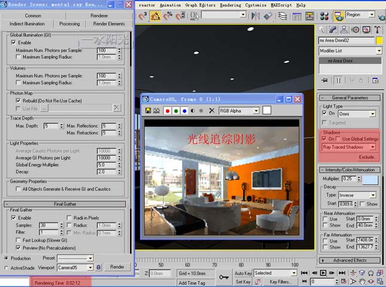Open the Create panel arrow icon
386x287 pixels.
[322, 30]
